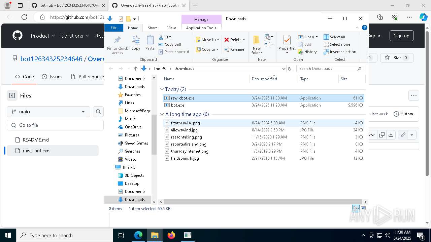Click Cut in Clipboard group

coord(165,37)
